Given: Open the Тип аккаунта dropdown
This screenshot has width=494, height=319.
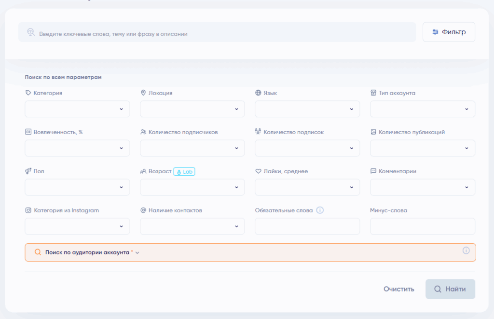Looking at the screenshot, I should pyautogui.click(x=422, y=109).
